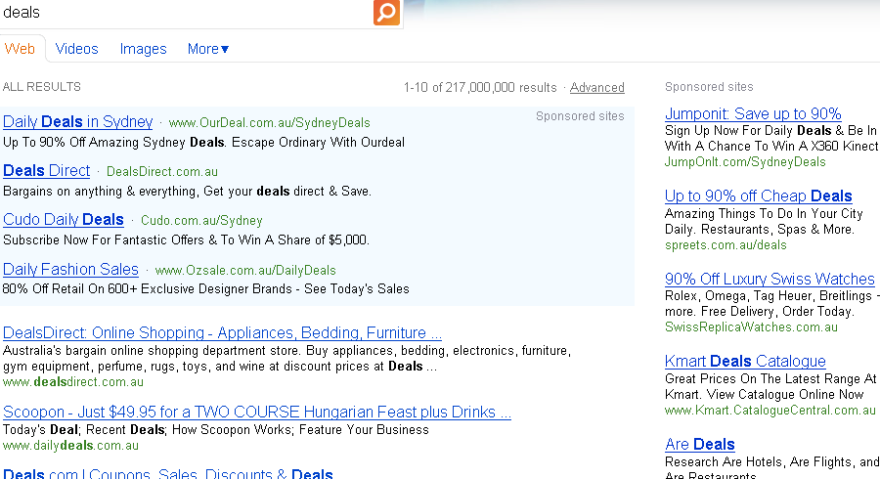The image size is (880, 479).
Task: Click the '1-10 of 217,000,000 results' count
Action: [480, 88]
